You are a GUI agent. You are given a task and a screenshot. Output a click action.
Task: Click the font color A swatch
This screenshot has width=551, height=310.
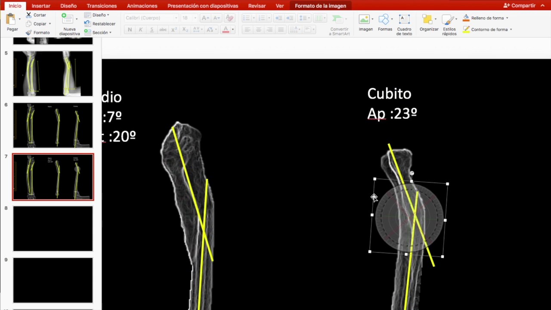[x=226, y=30]
